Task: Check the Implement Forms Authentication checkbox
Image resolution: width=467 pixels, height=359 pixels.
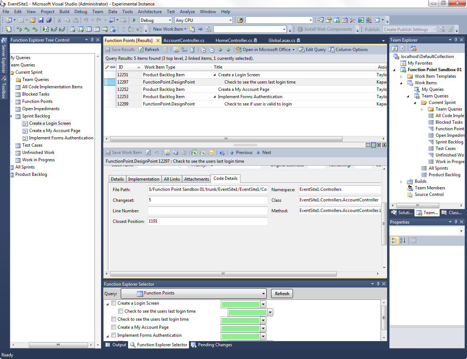Action: point(114,335)
